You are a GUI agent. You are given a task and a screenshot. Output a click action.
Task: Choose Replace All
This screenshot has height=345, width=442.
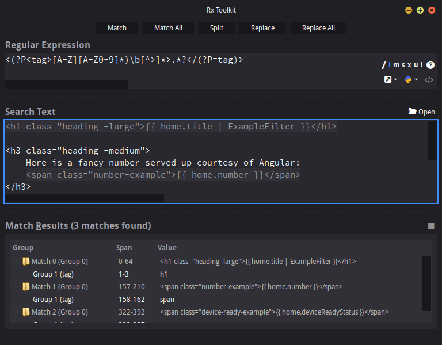tap(318, 28)
